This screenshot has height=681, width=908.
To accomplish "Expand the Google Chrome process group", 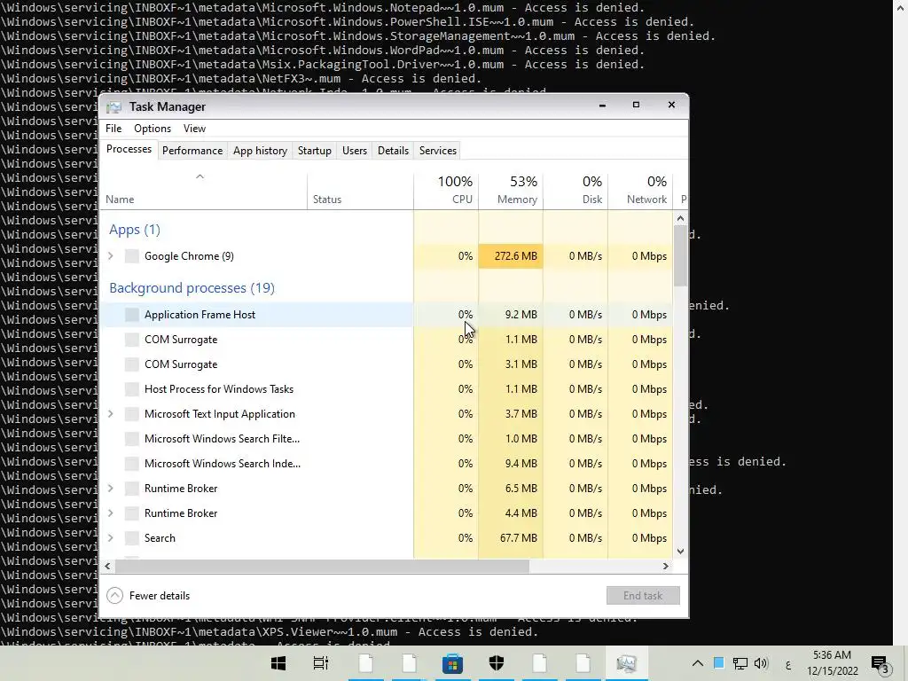I will pyautogui.click(x=111, y=256).
